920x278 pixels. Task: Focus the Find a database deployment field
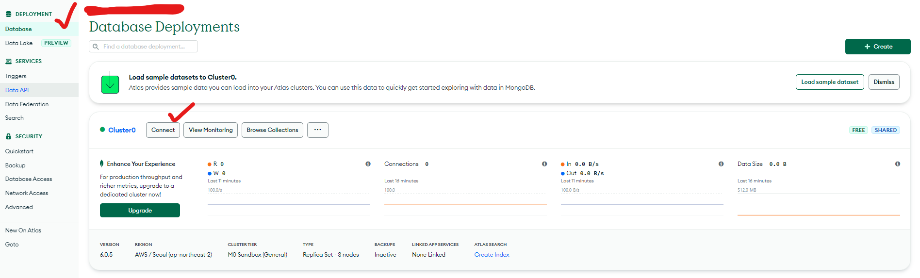click(x=143, y=47)
